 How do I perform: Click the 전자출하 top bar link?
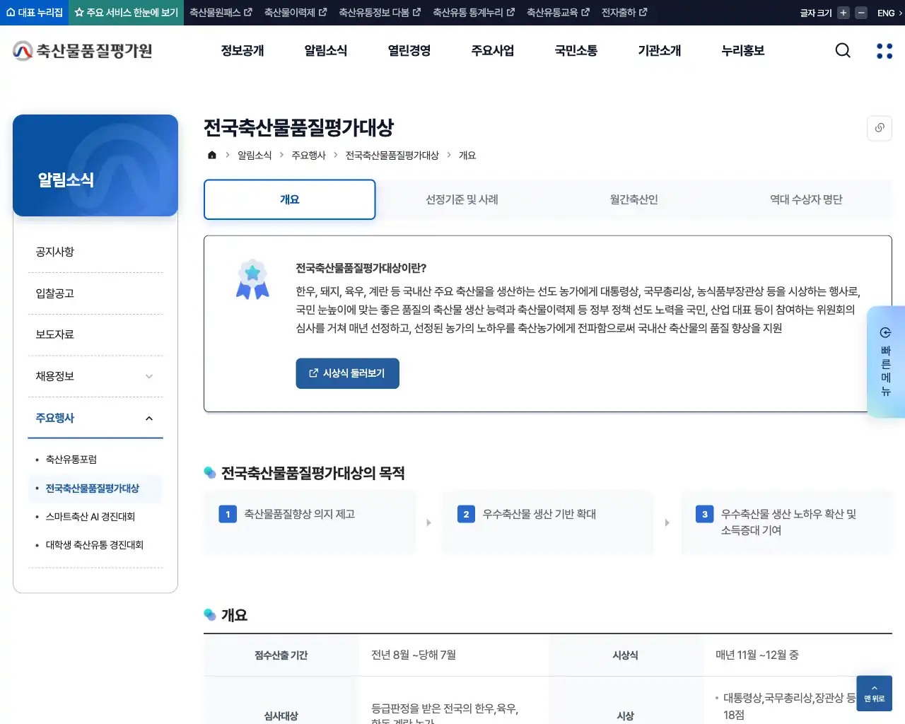pos(619,12)
